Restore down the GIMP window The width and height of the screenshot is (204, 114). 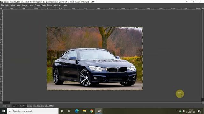(x=193, y=2)
